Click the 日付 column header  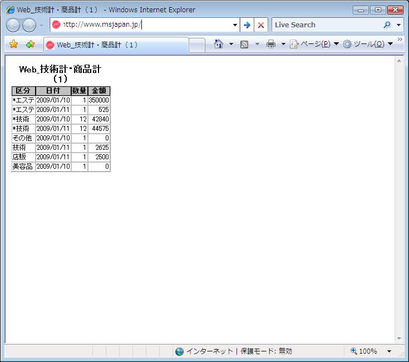[x=53, y=91]
